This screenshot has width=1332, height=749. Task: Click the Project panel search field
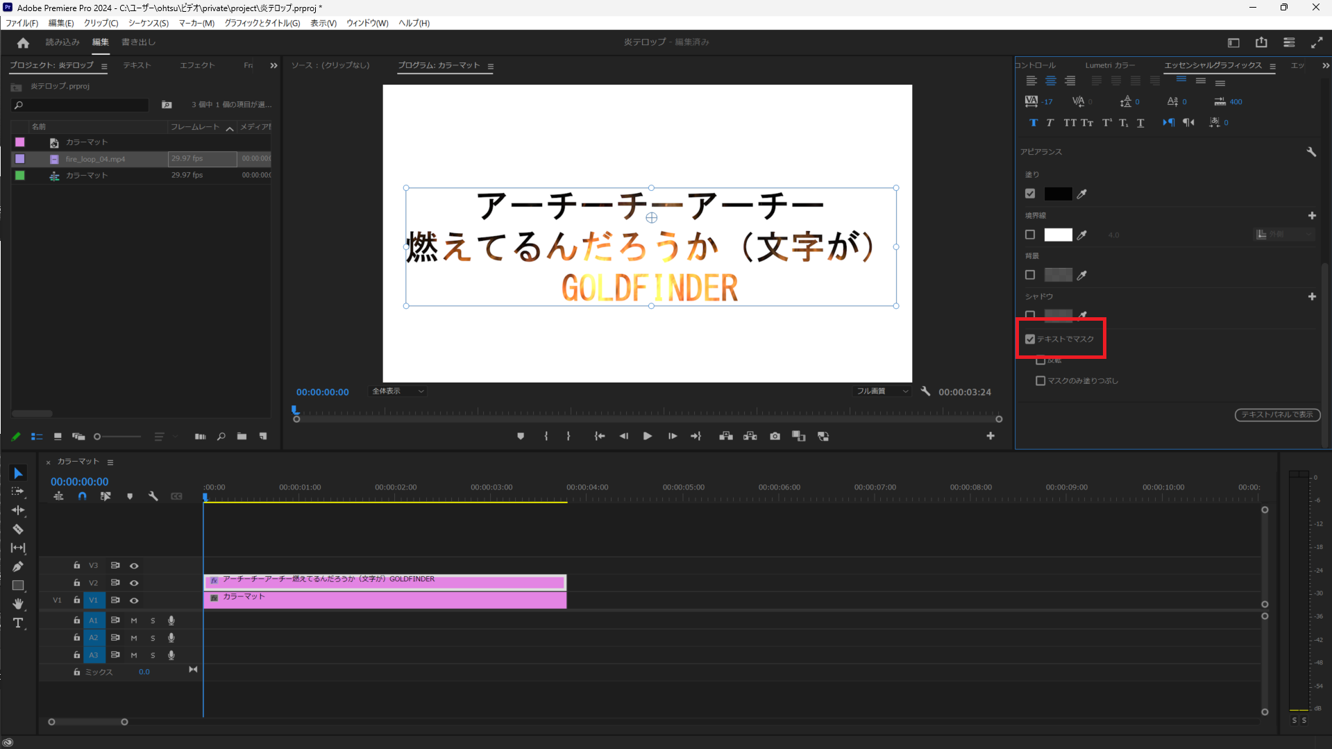click(80, 105)
